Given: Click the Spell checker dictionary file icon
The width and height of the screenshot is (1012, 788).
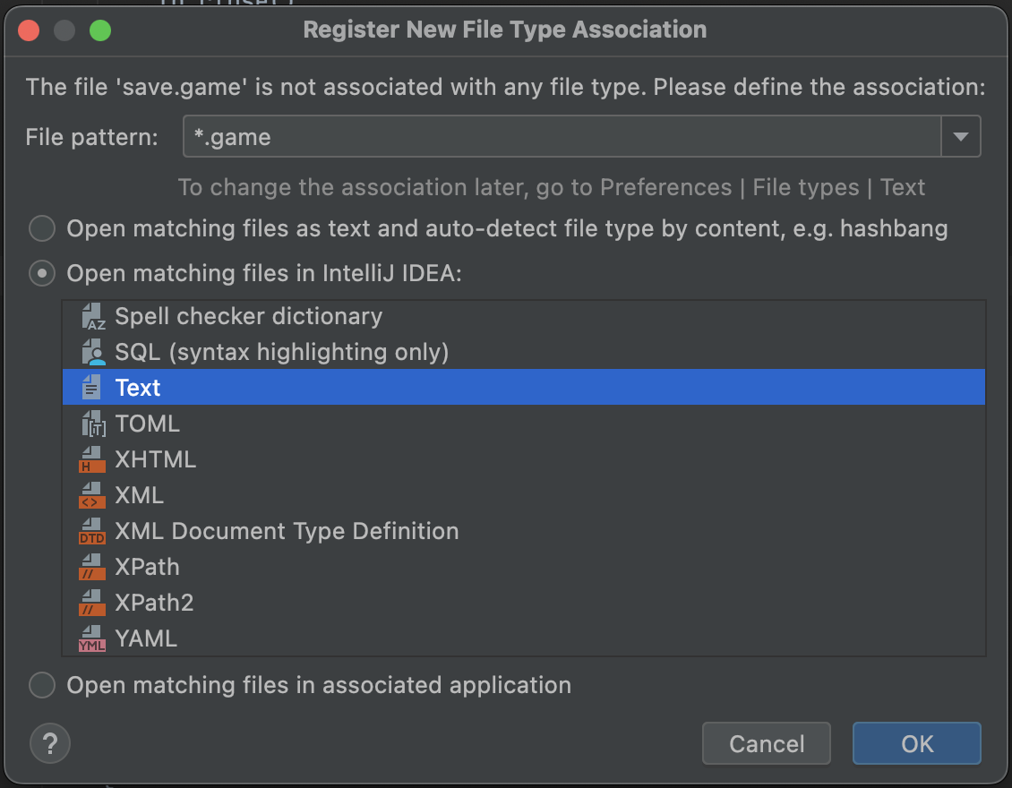Looking at the screenshot, I should click(93, 317).
